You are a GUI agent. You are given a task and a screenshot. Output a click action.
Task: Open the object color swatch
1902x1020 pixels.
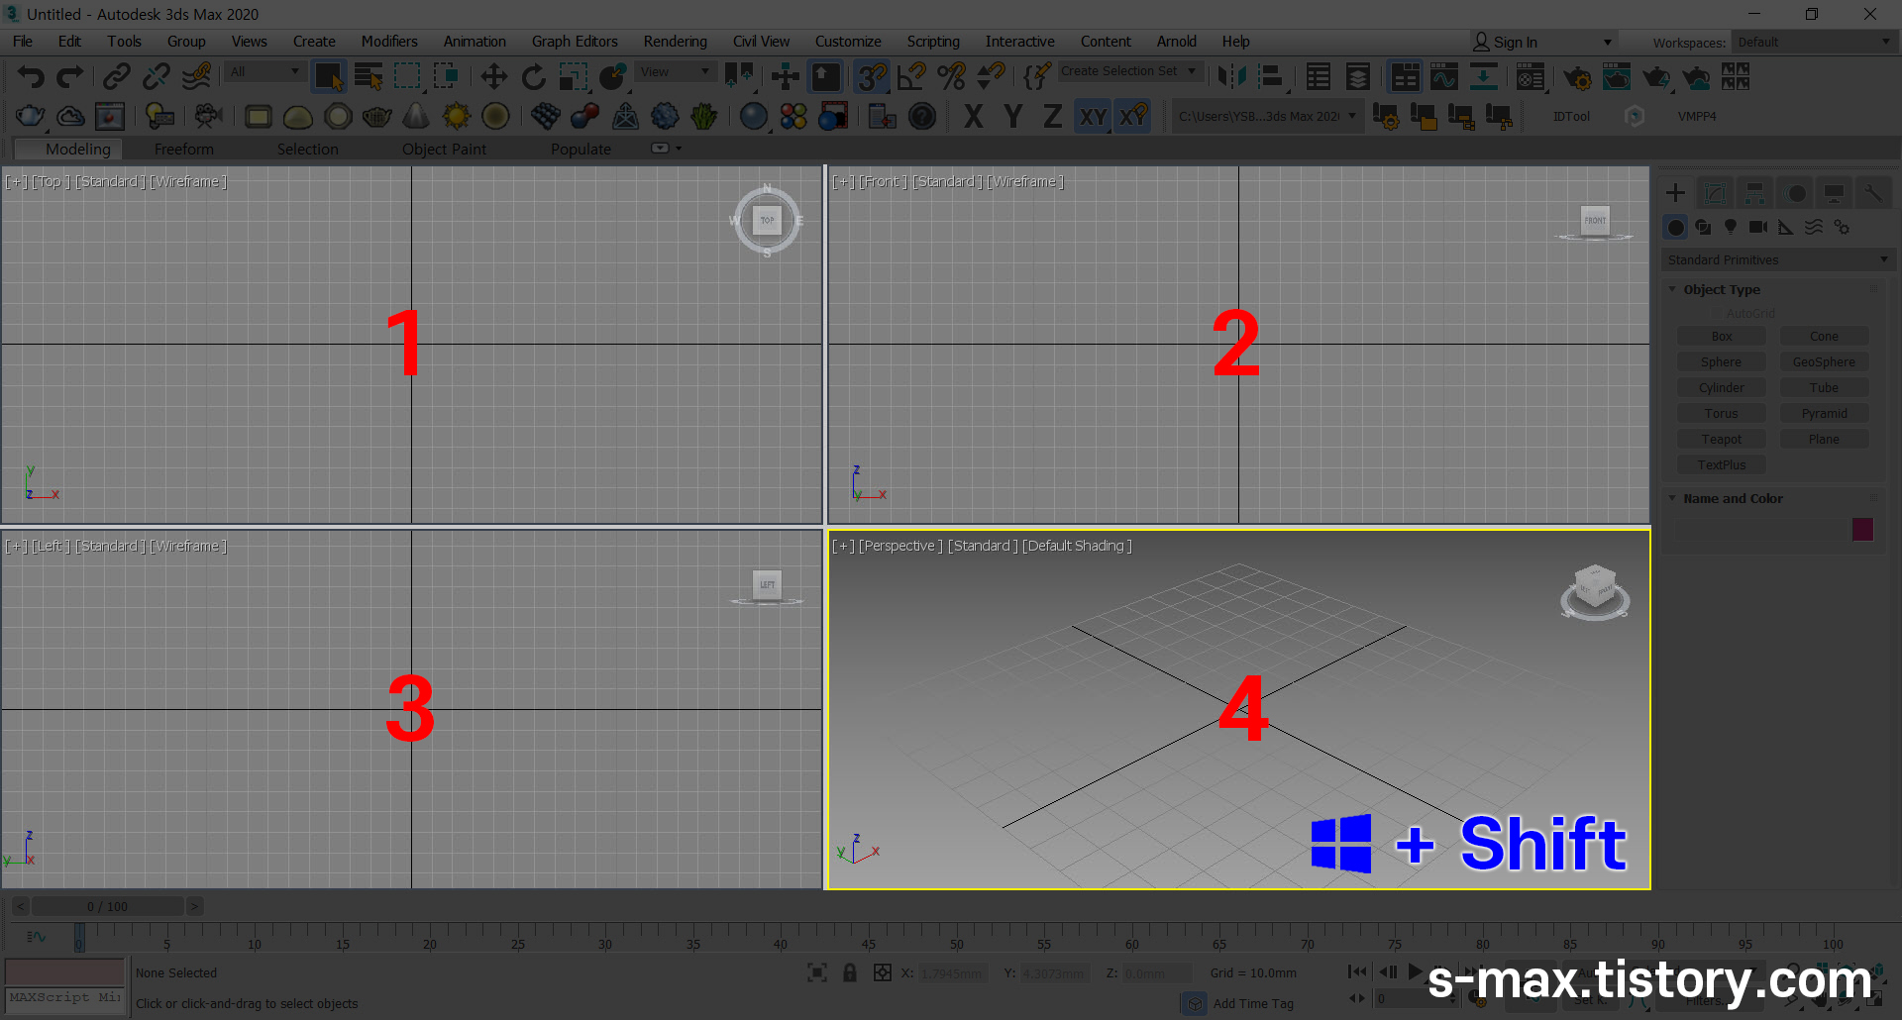[1862, 529]
